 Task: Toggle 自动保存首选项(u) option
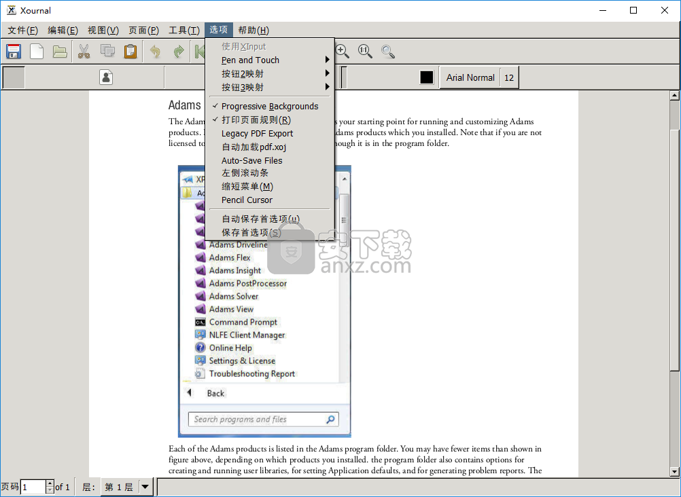pos(270,219)
